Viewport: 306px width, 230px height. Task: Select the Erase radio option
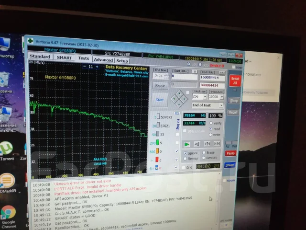204,152
